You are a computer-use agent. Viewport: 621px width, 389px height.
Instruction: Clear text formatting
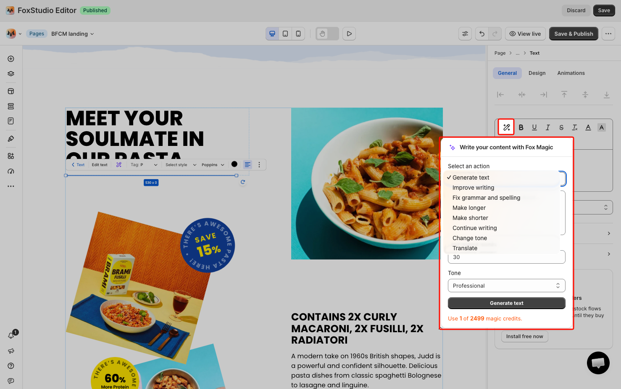pos(575,127)
